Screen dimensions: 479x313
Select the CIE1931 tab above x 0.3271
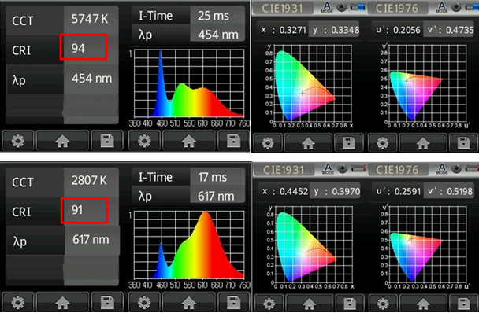[282, 8]
